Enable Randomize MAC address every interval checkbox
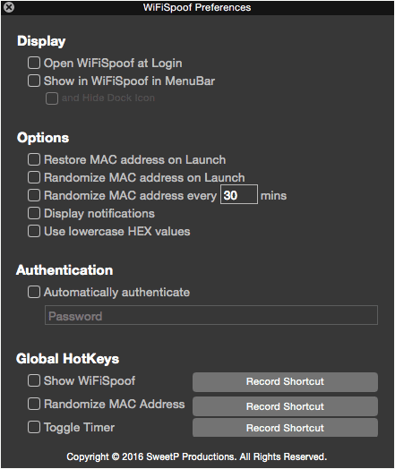Screen dimensions: 395x469 34,195
